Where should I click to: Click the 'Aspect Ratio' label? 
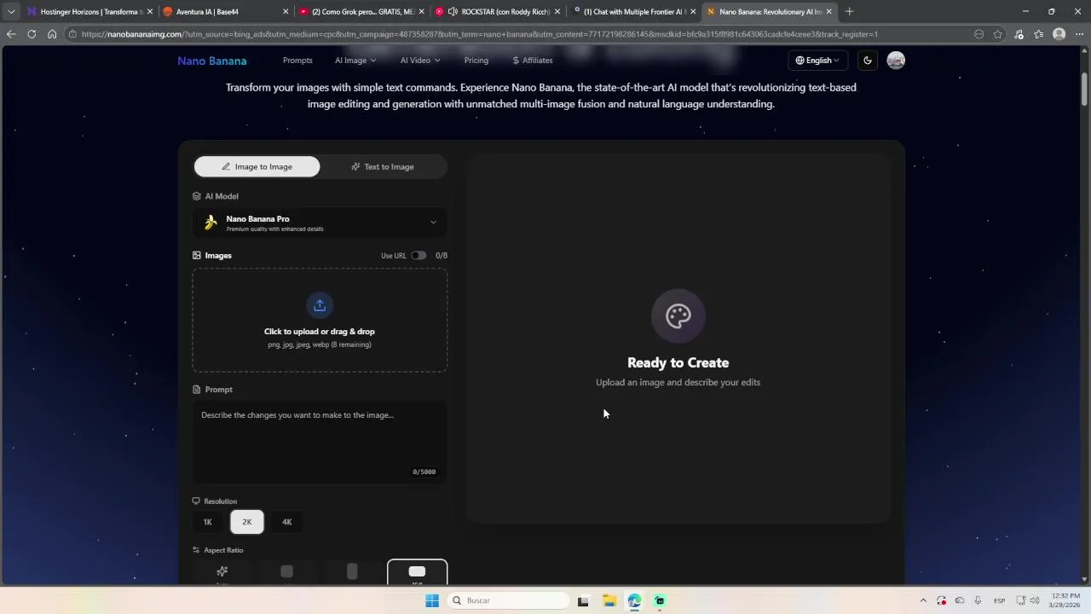[x=223, y=550]
